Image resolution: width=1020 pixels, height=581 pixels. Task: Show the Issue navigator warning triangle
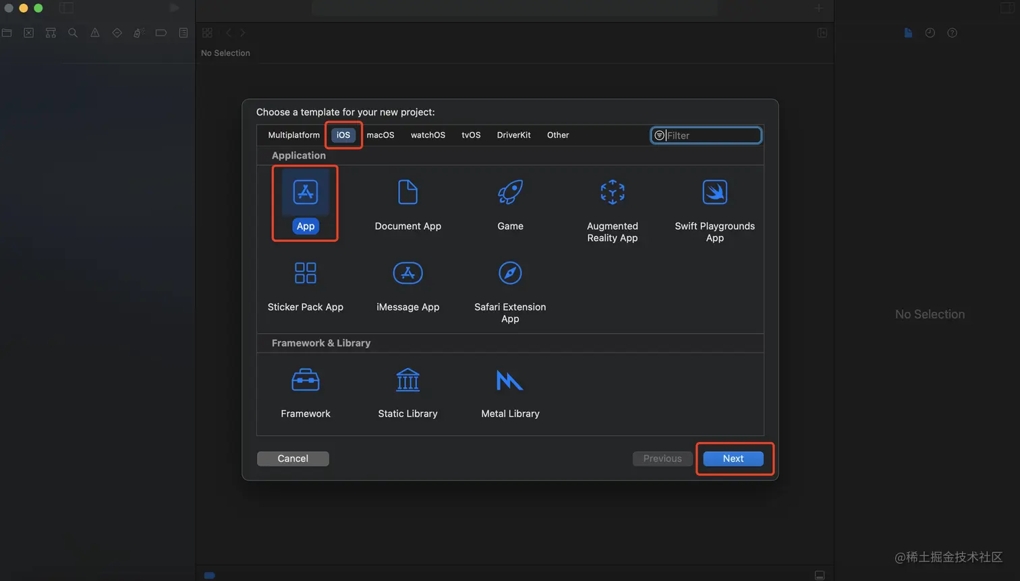(x=95, y=32)
